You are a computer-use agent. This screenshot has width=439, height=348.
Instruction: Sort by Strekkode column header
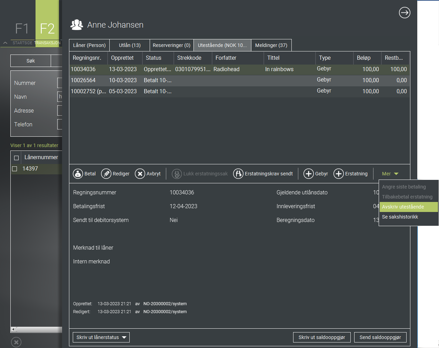193,58
